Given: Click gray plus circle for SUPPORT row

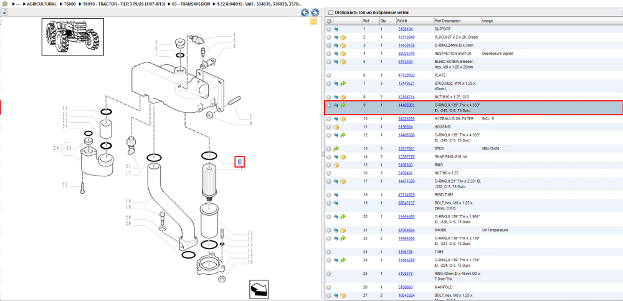Looking at the screenshot, I should coord(329,29).
